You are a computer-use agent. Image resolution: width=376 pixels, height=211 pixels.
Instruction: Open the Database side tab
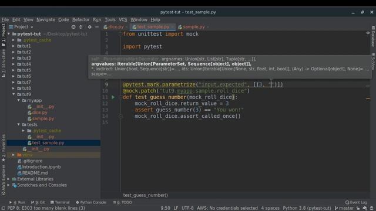[x=373, y=36]
